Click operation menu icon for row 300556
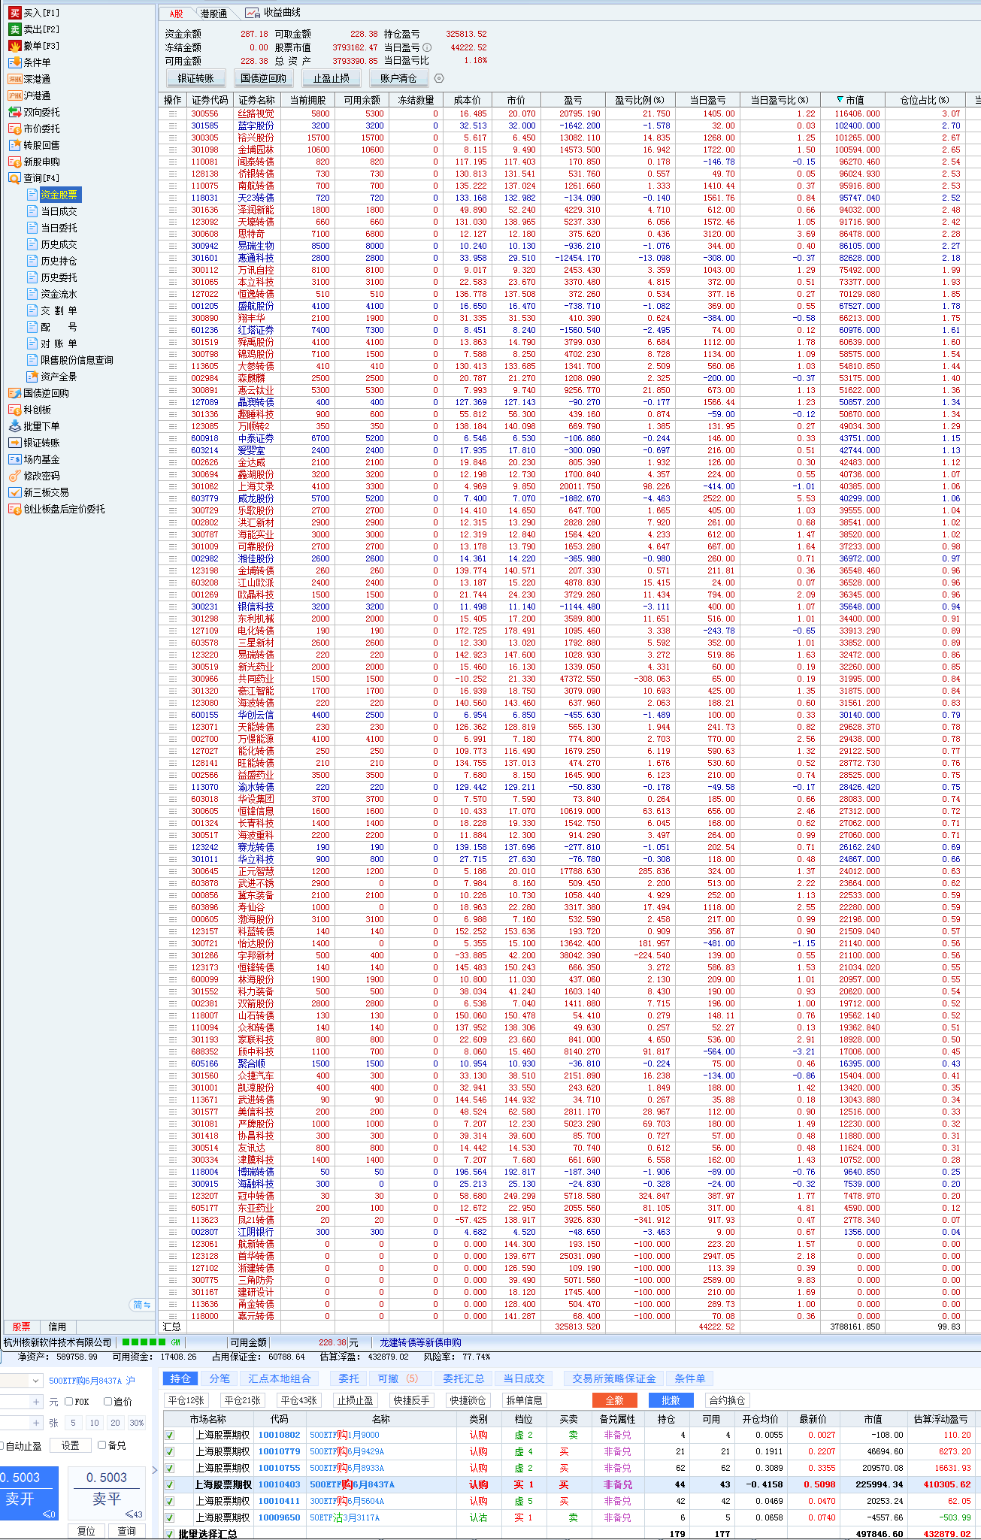Viewport: 981px width, 1540px height. pos(173,113)
